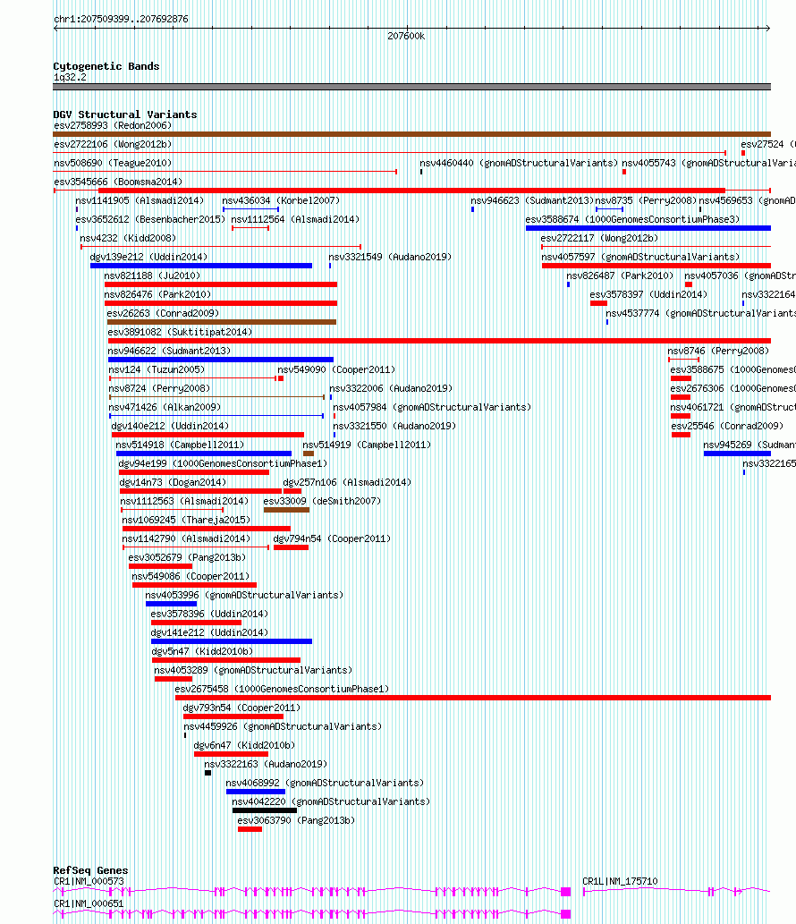
Task: Click nsv549086 (Cooper2011) label
Action: tap(191, 578)
